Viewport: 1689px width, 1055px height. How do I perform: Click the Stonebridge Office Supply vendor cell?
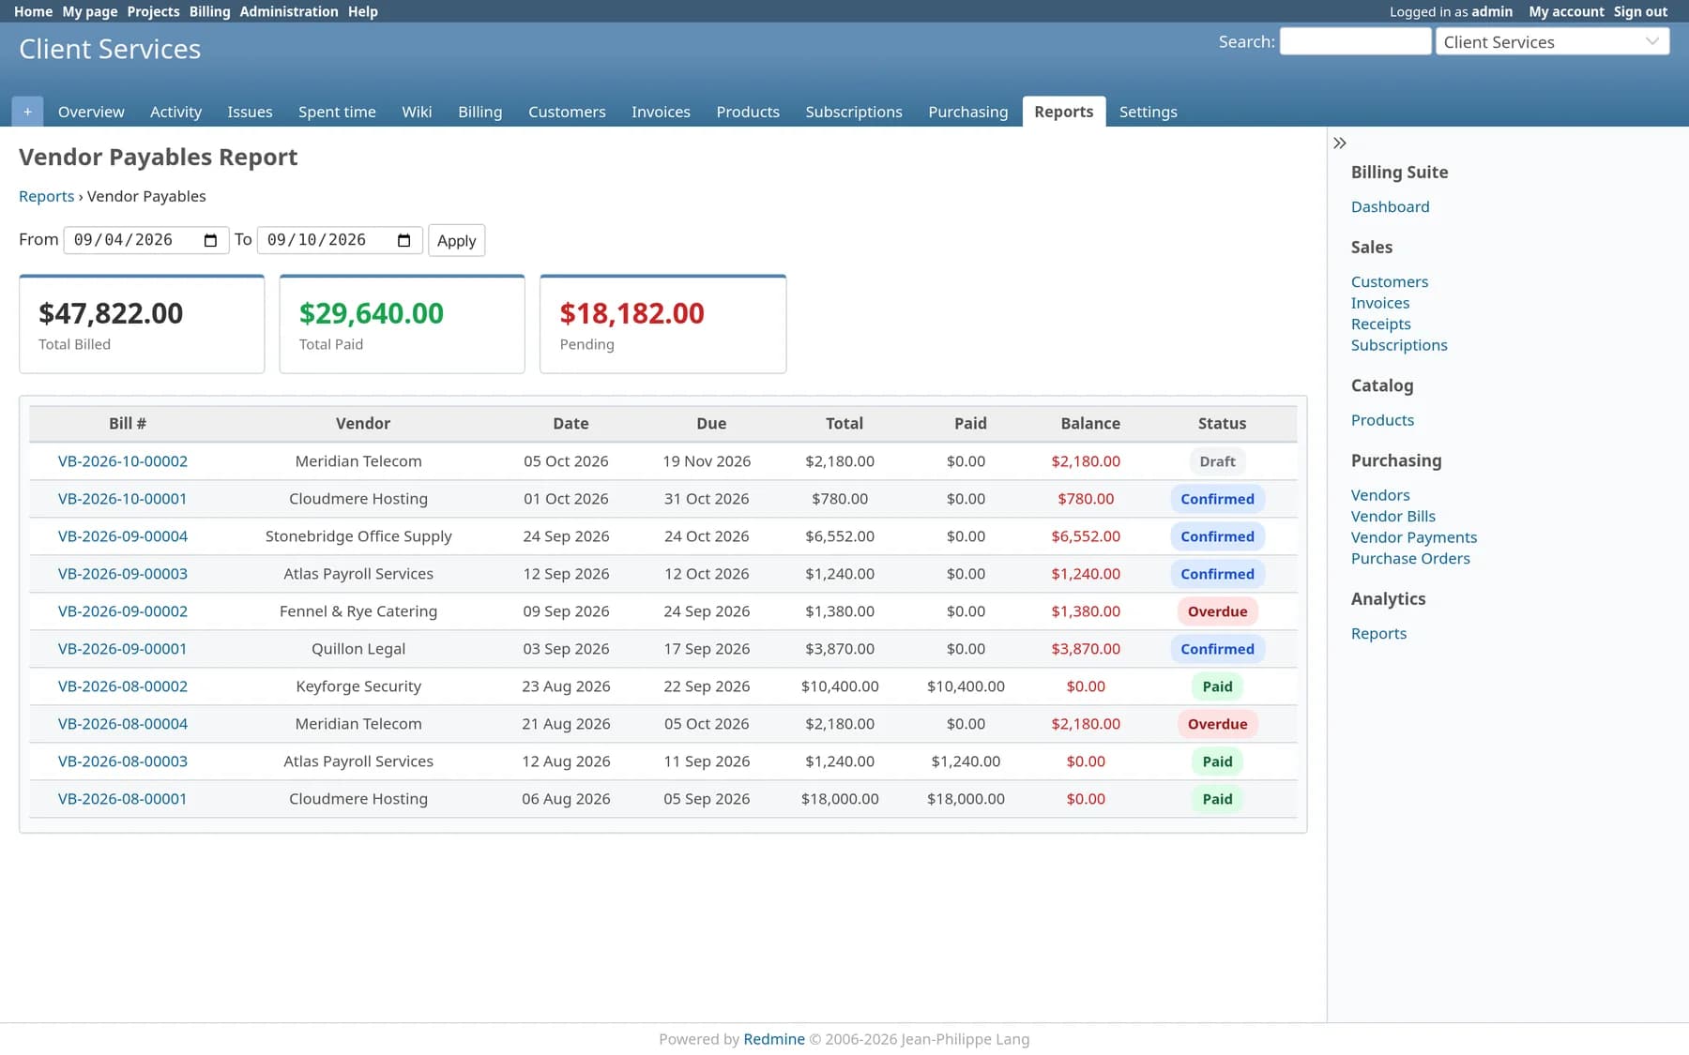[x=358, y=536]
